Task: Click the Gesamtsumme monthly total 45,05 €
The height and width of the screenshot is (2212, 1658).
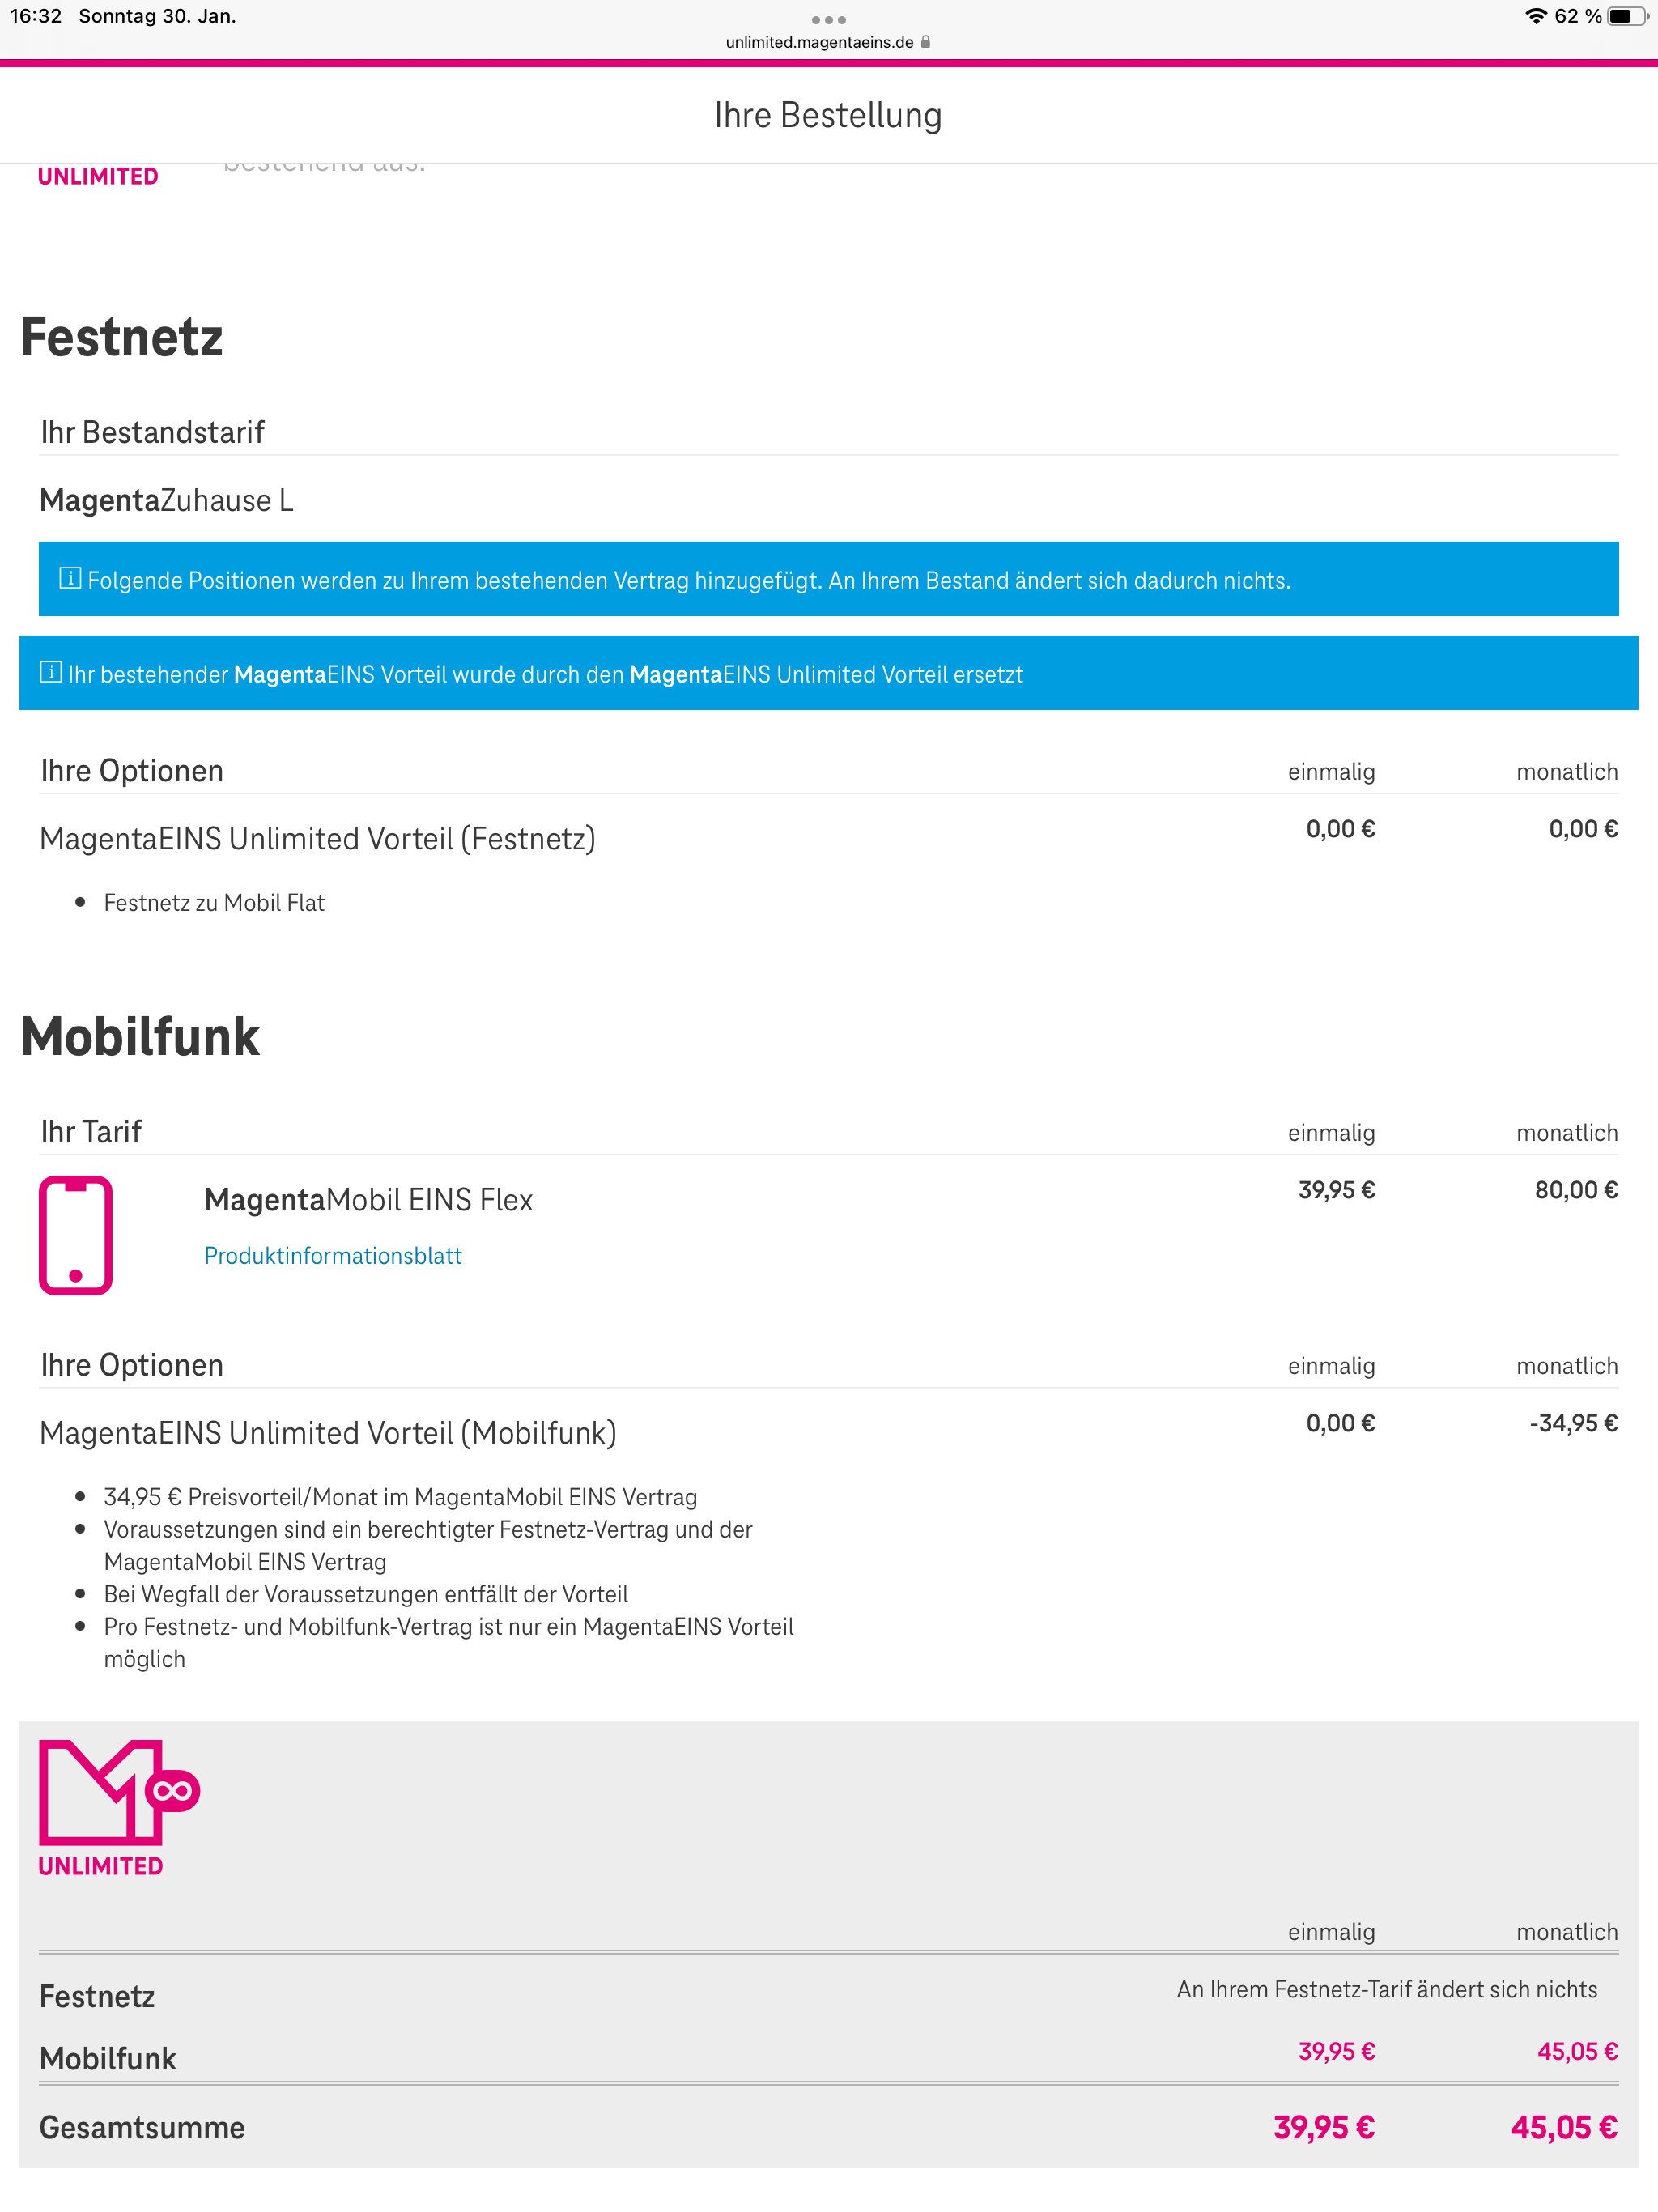Action: point(1563,2127)
